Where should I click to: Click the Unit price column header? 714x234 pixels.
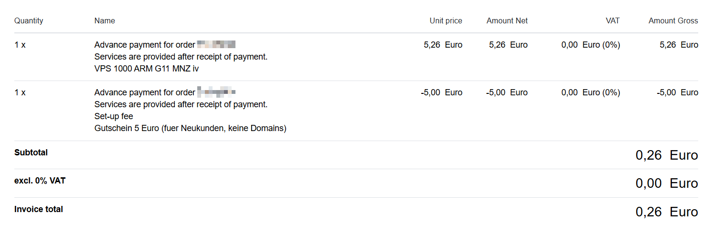(x=446, y=20)
